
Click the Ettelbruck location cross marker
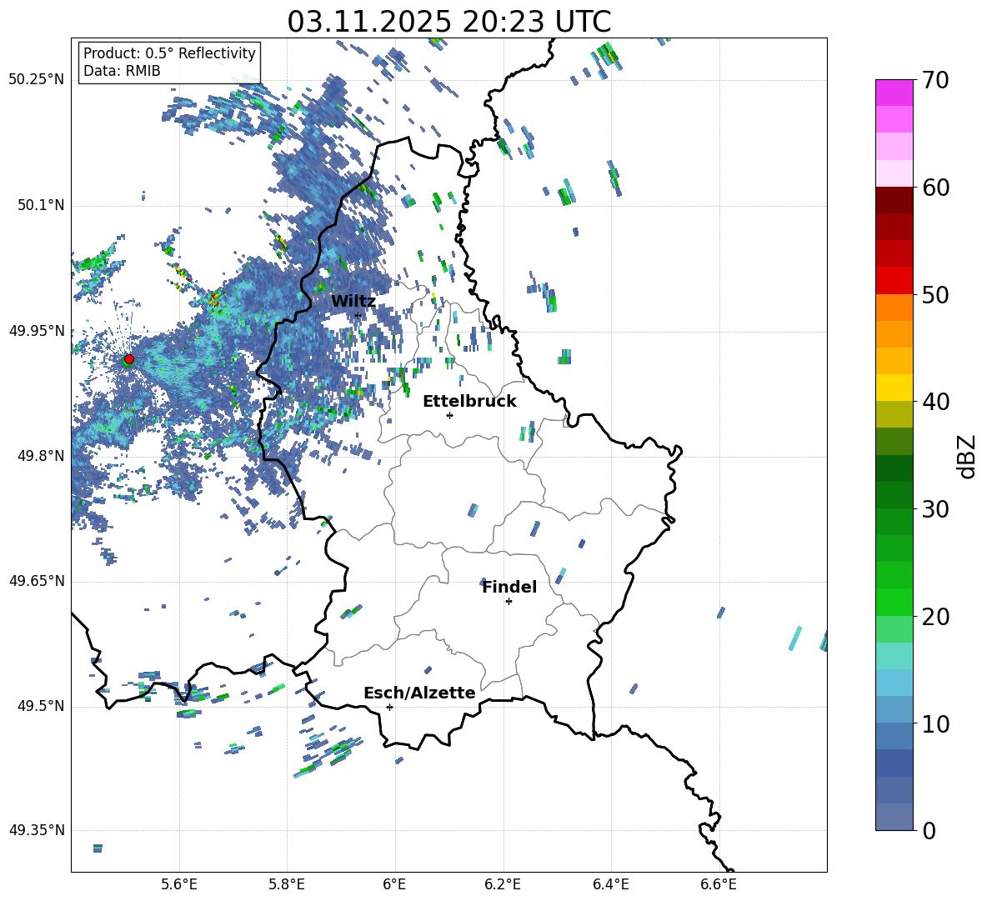pos(449,415)
